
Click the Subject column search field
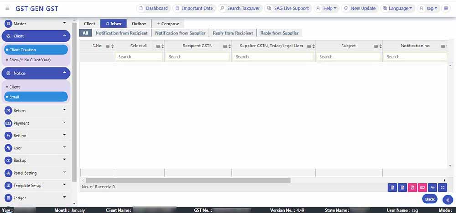(x=348, y=57)
